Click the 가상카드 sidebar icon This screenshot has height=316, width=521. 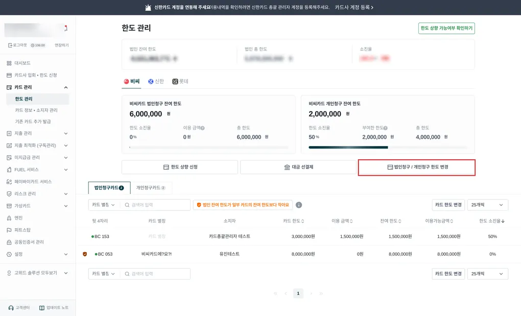pyautogui.click(x=9, y=206)
